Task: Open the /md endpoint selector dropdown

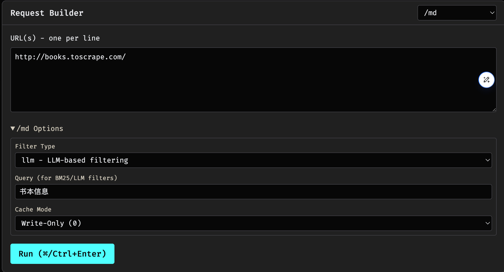Action: 457,13
